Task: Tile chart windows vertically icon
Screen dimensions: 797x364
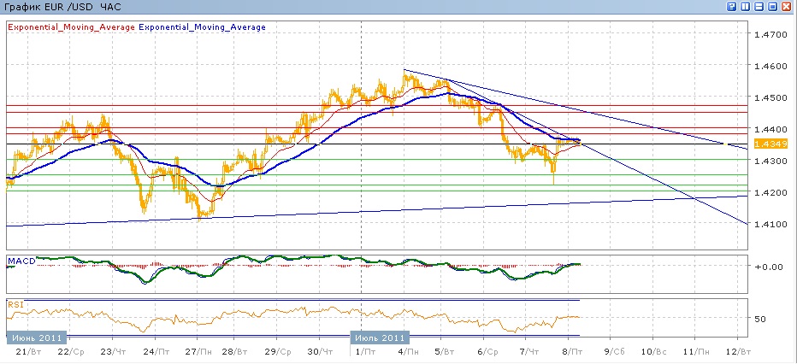Action: point(746,7)
